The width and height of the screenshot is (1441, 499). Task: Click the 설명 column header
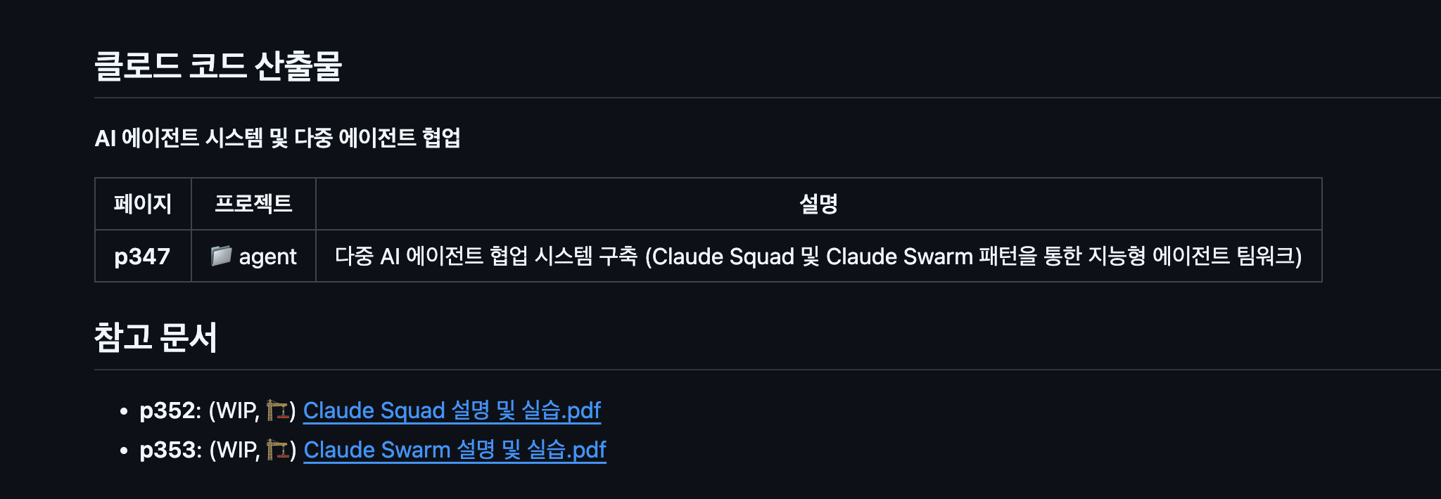[x=818, y=204]
